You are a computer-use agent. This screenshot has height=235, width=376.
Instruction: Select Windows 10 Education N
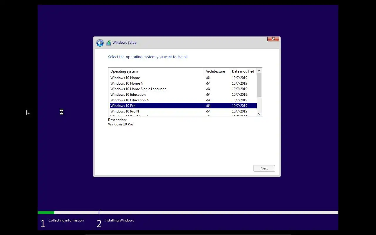183,100
